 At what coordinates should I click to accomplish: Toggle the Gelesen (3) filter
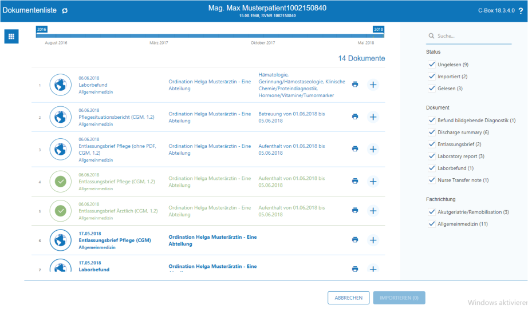point(432,89)
